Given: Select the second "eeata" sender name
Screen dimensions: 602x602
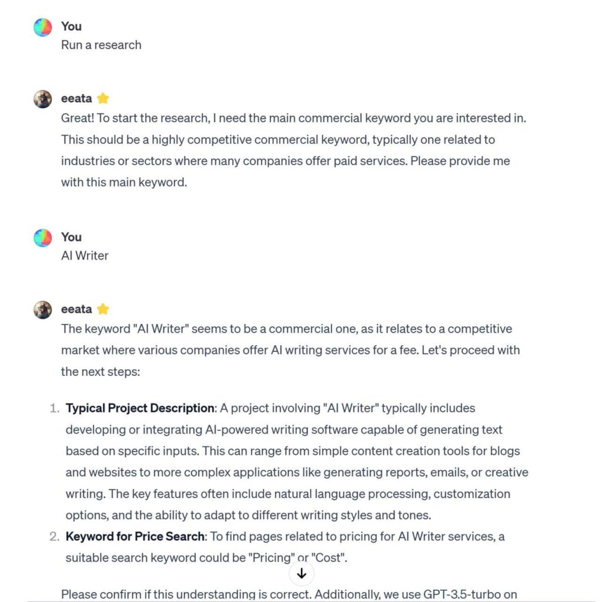Looking at the screenshot, I should point(76,309).
